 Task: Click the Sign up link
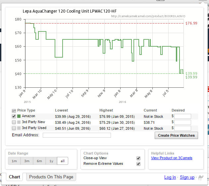[187, 177]
